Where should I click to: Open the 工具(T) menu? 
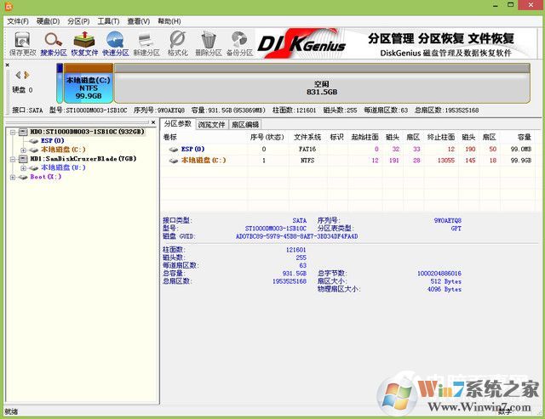(107, 20)
